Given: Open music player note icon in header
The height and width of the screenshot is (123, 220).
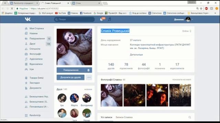Looking at the screenshot, I should [110, 19].
